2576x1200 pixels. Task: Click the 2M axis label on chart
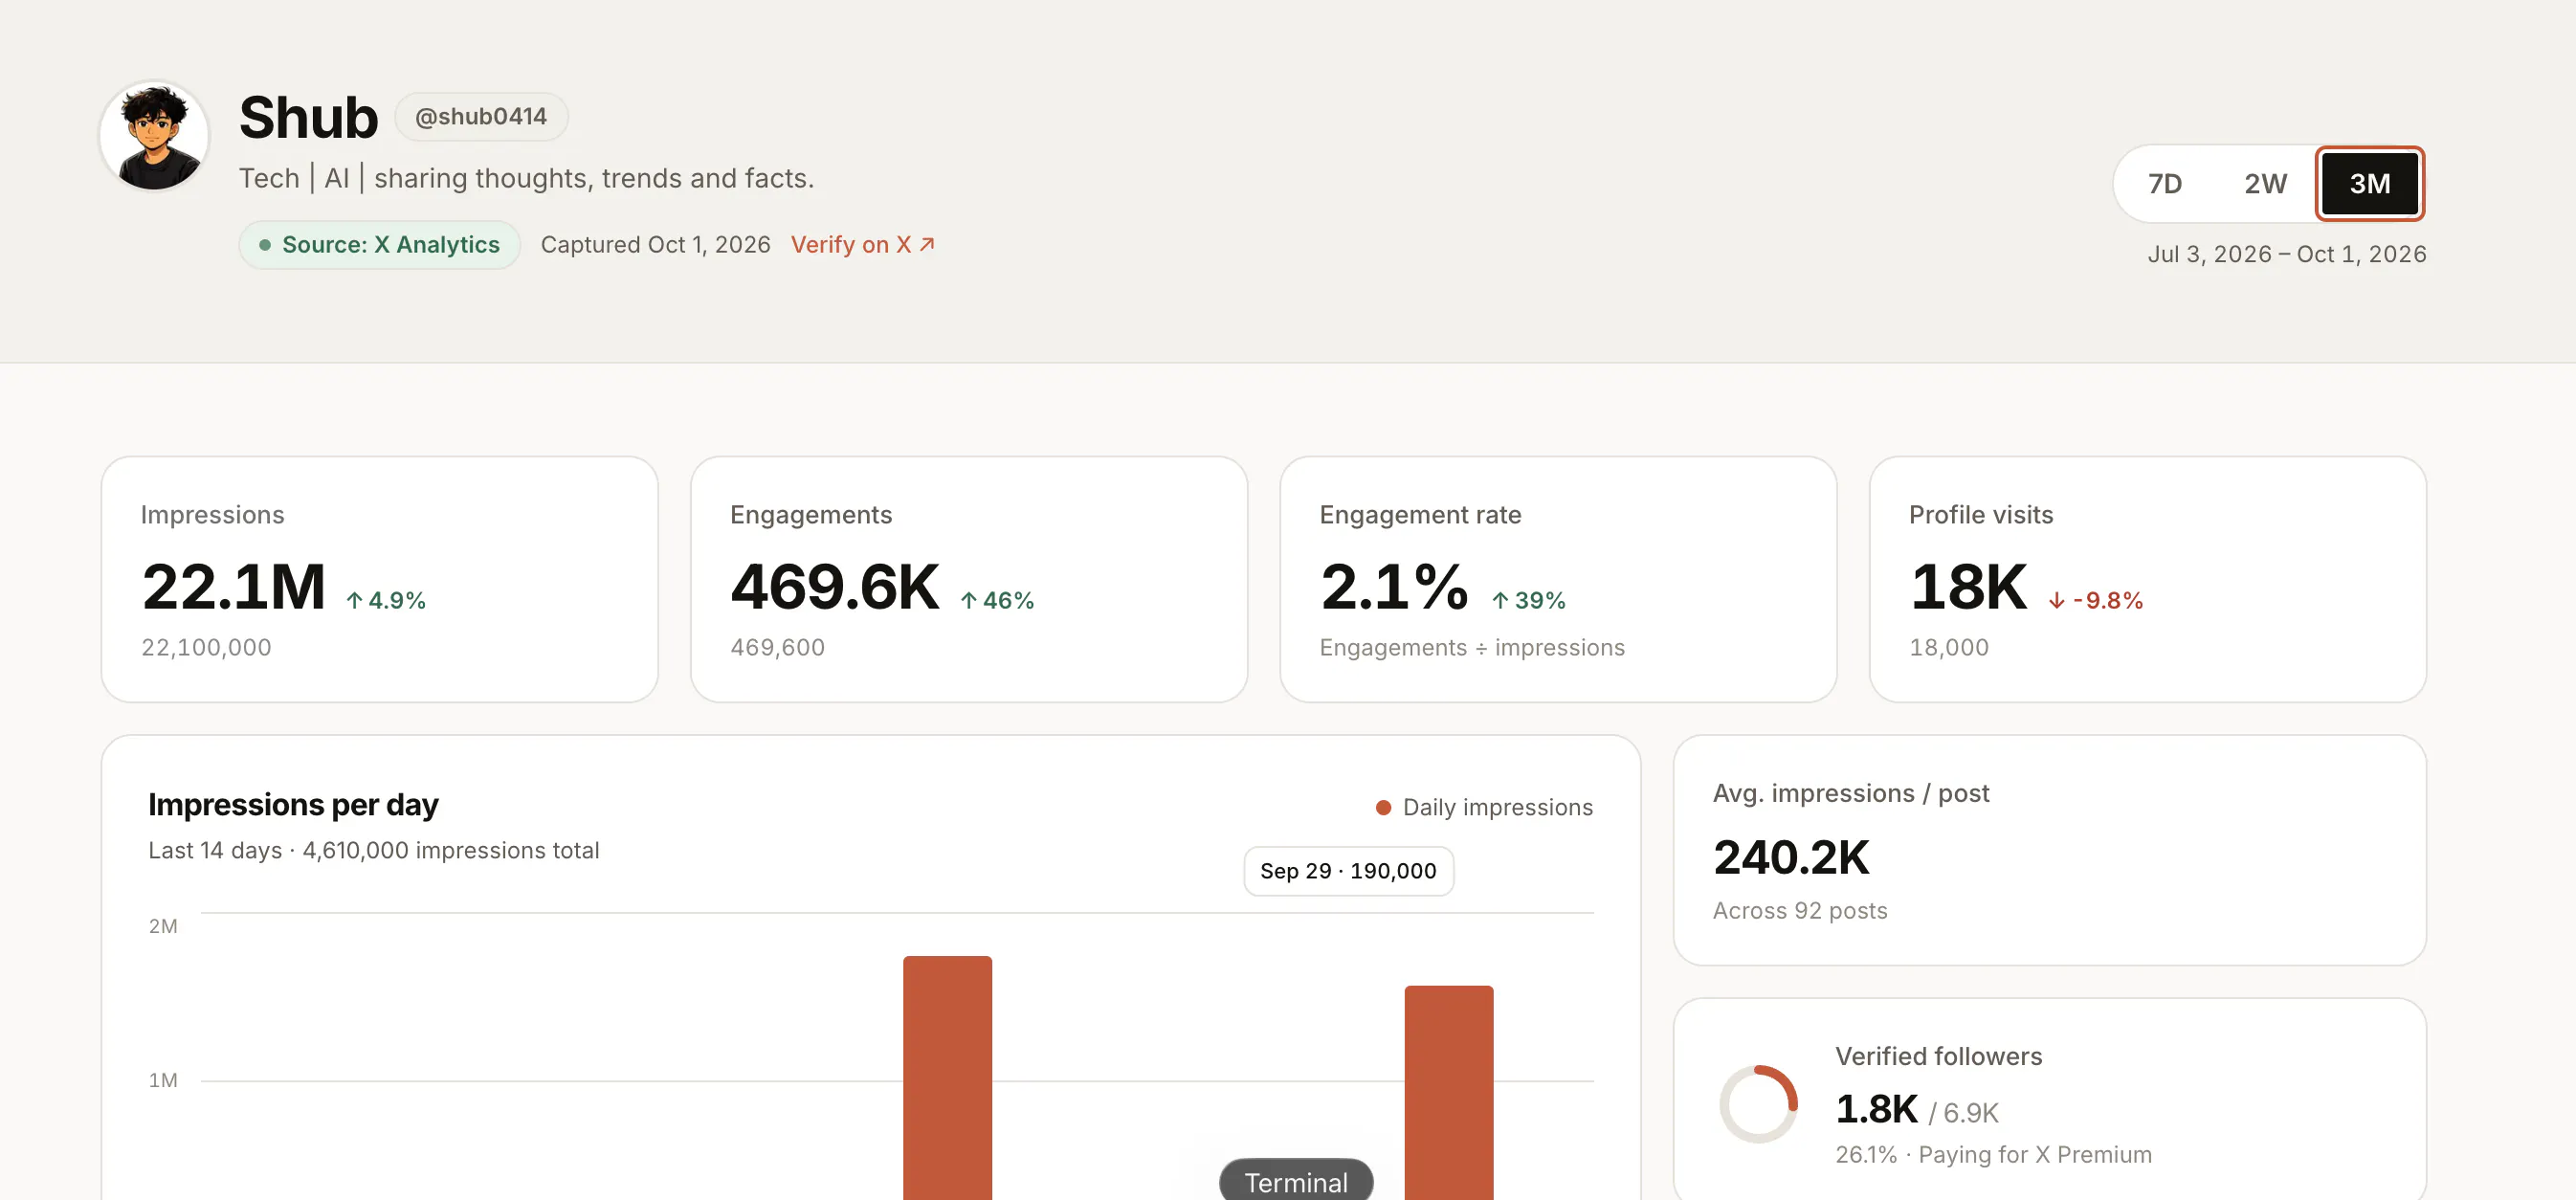point(163,926)
